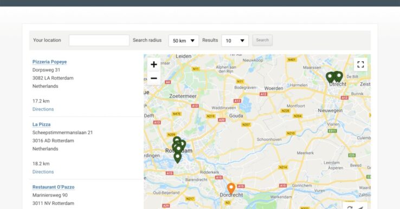Click the lowest green marker below Rotterdam
This screenshot has height=209, width=400.
click(178, 158)
